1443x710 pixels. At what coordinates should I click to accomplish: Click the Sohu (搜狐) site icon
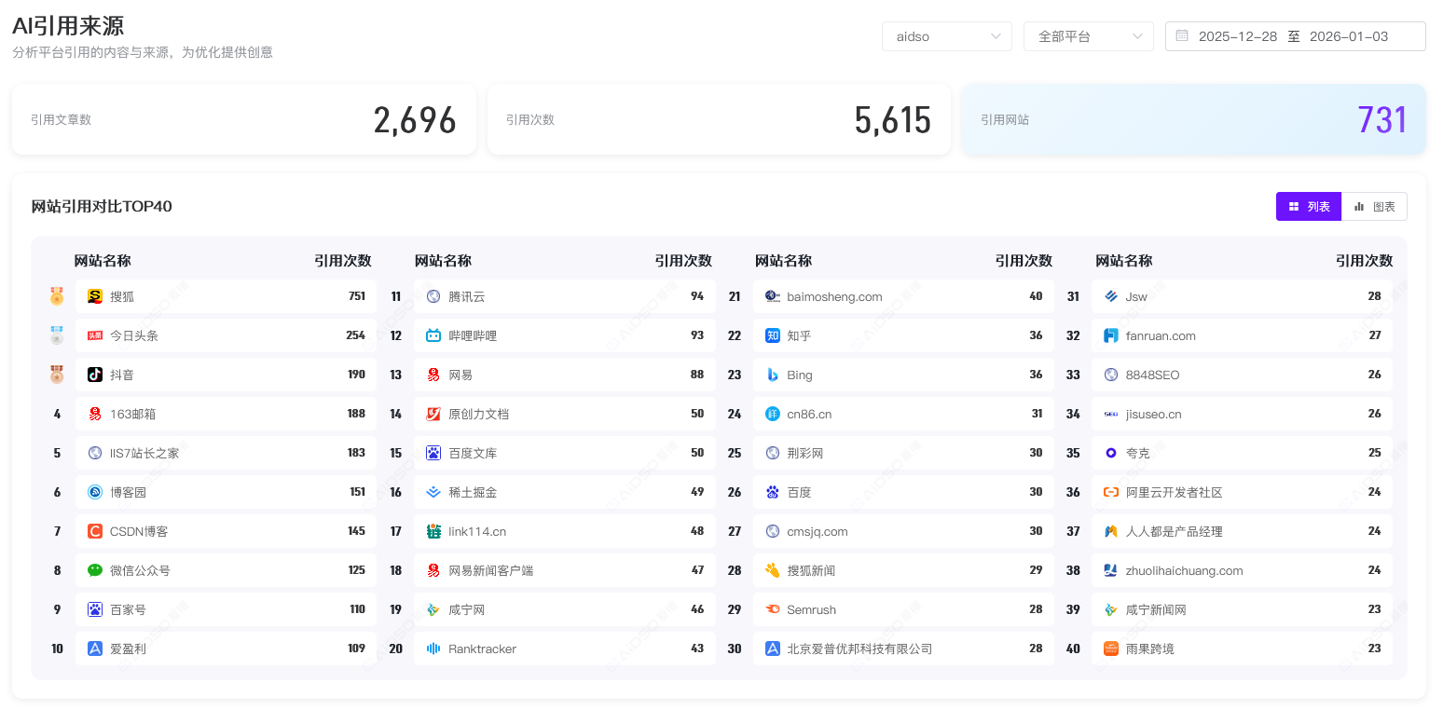tap(94, 296)
